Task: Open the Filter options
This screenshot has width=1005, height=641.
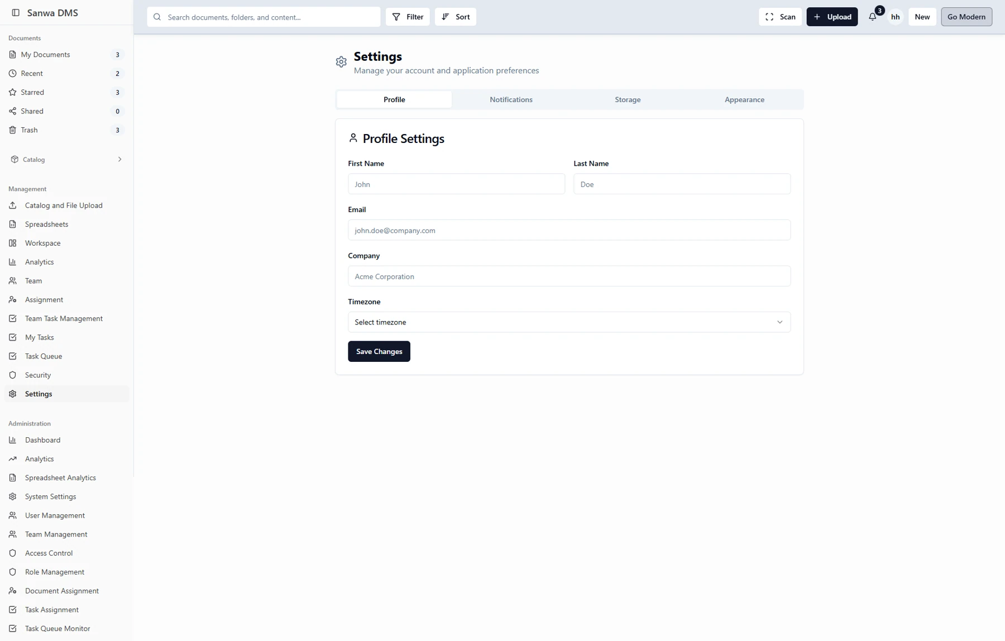Action: pyautogui.click(x=408, y=17)
